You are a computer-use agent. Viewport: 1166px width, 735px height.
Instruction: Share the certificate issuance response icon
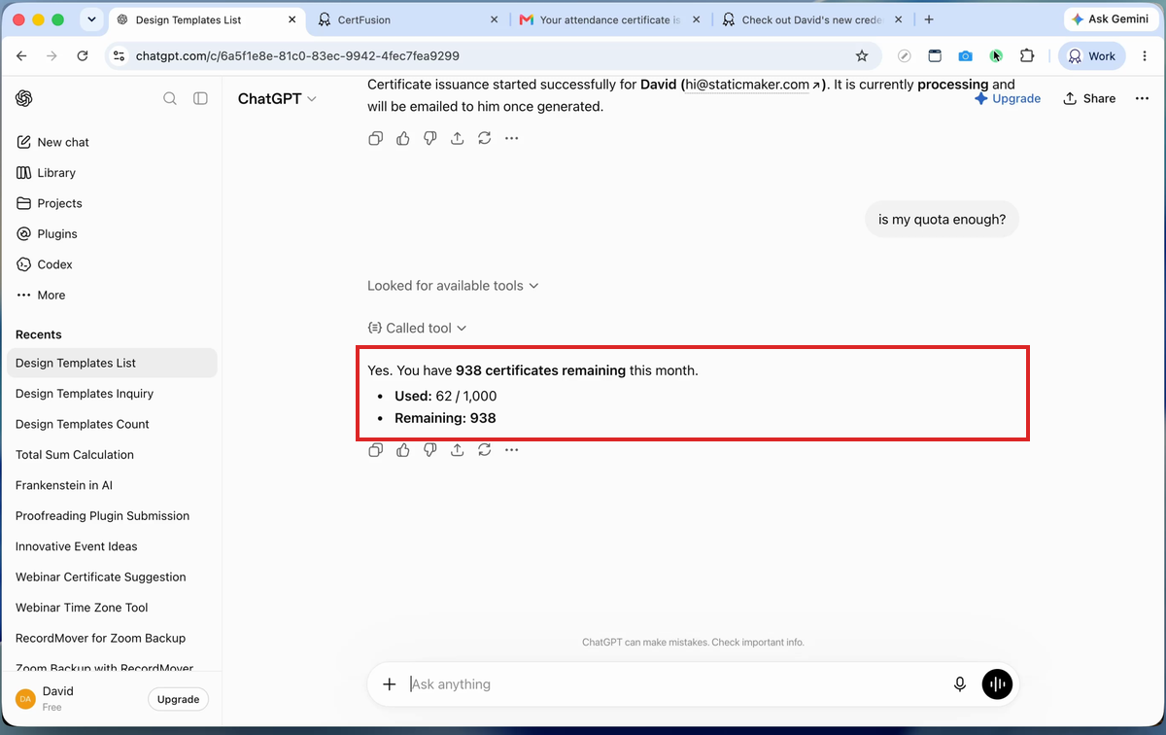tap(457, 138)
